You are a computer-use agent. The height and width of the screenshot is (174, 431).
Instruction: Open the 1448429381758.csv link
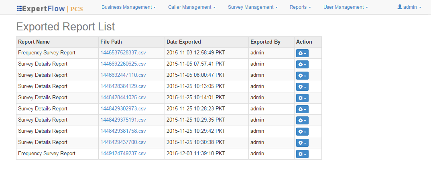point(123,131)
